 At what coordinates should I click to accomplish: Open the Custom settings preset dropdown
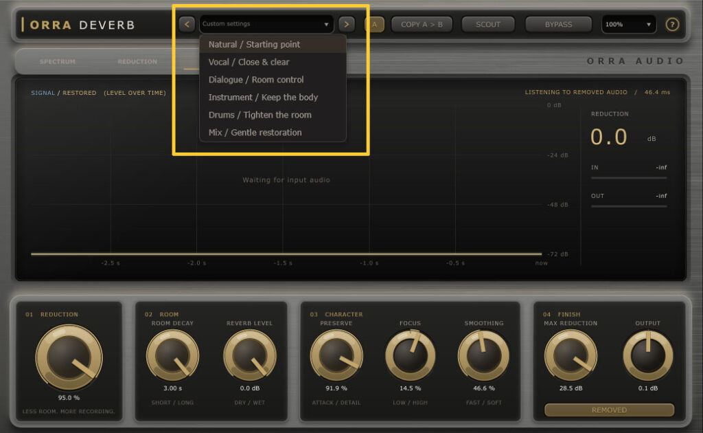click(x=266, y=24)
